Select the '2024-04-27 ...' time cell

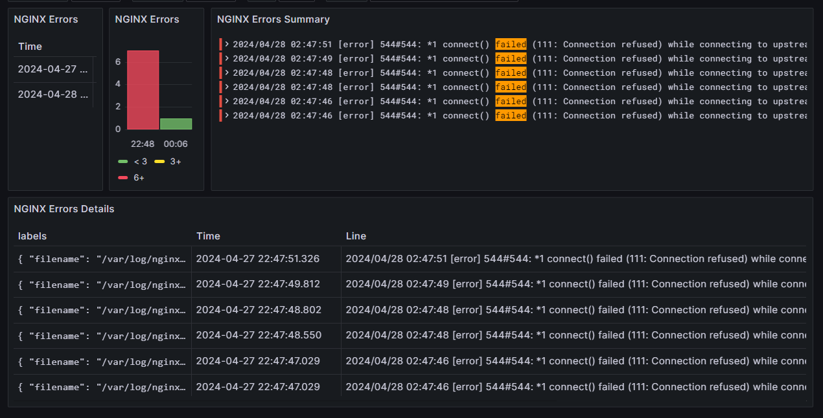point(53,69)
